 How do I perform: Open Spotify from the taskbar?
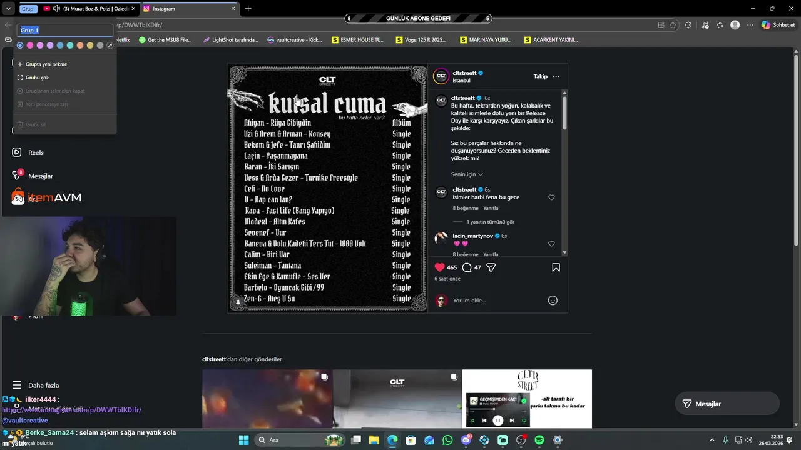tap(539, 440)
